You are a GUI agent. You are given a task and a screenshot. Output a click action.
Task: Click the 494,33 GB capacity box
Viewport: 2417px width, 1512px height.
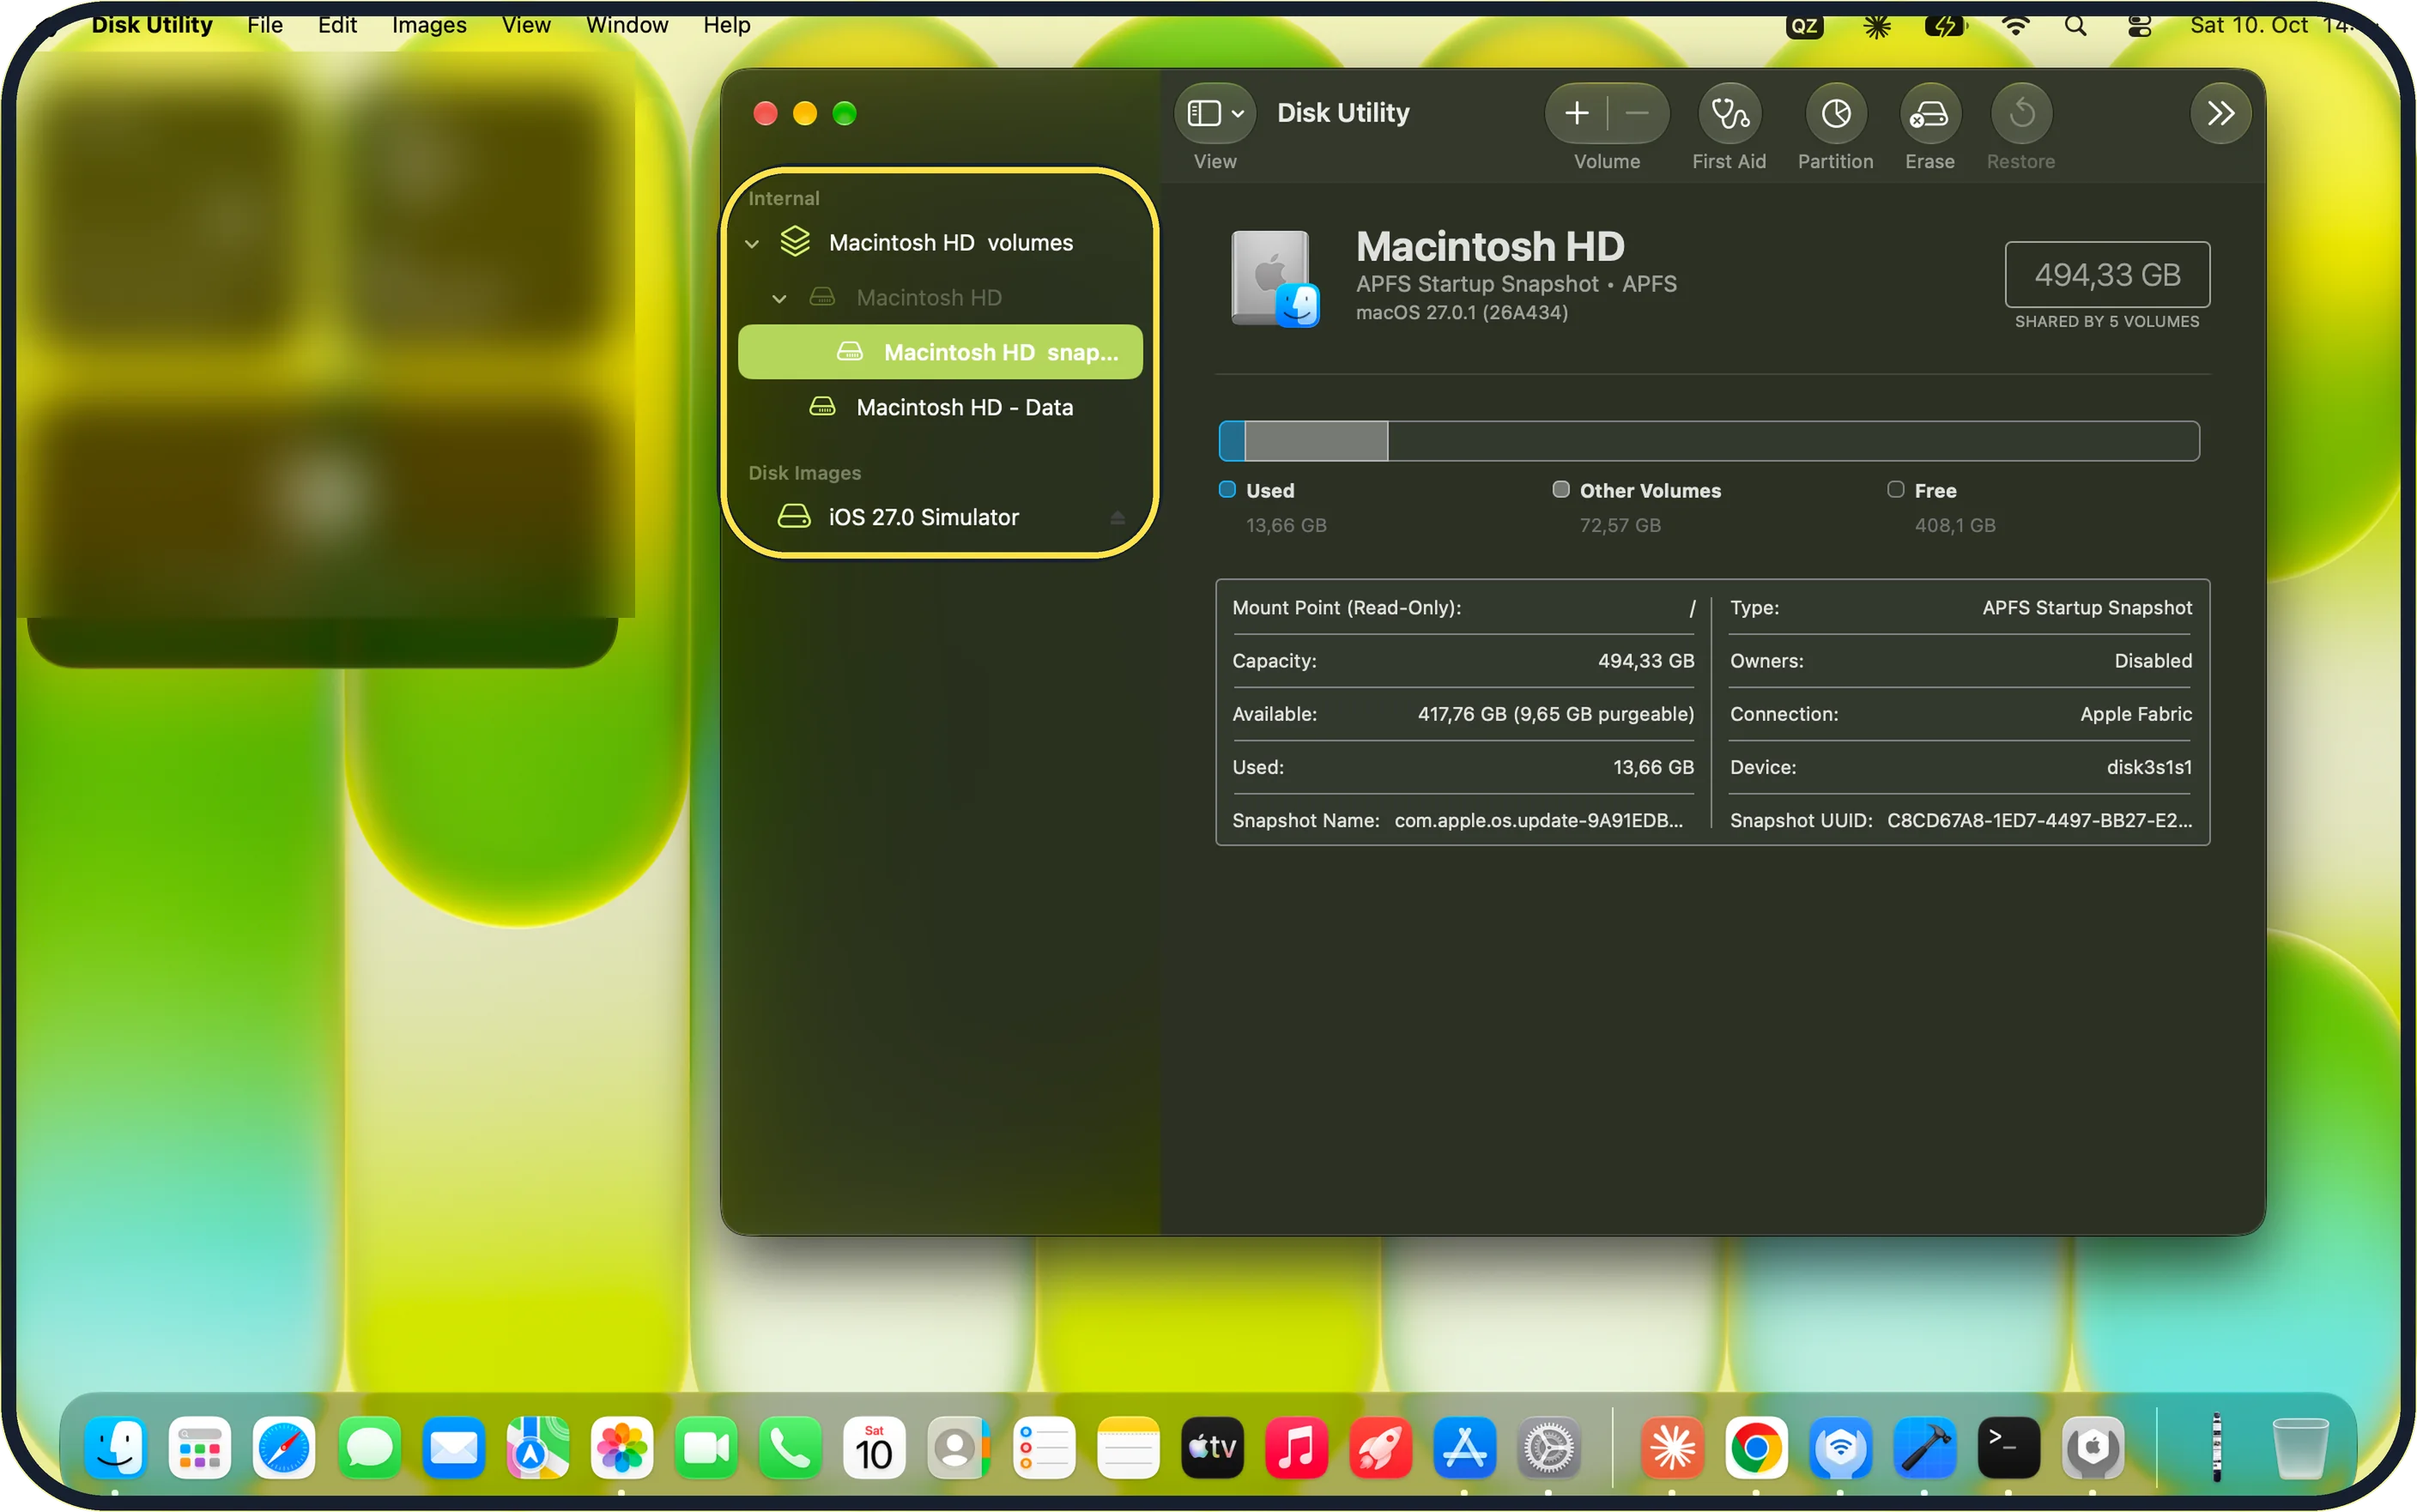[2107, 274]
